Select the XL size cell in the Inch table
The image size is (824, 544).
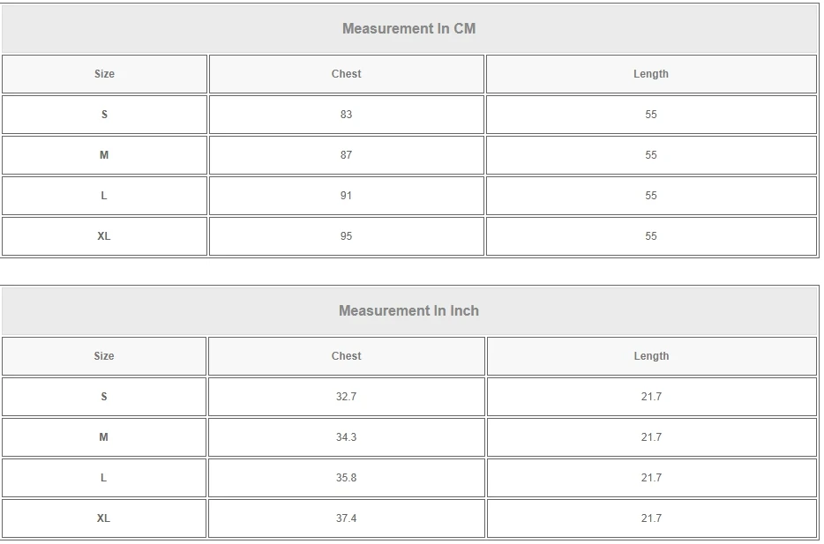104,518
